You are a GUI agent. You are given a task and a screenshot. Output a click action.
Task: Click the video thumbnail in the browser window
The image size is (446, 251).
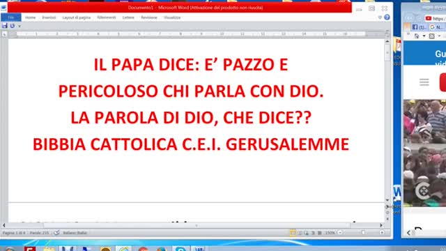[424, 153]
